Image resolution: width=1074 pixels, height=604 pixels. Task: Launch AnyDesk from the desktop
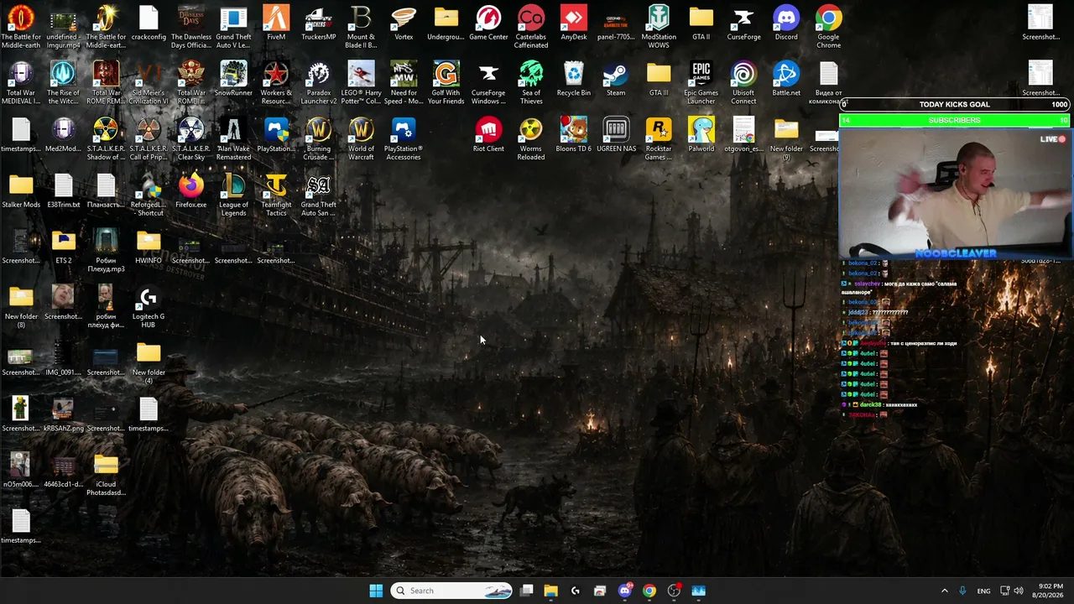[574, 23]
